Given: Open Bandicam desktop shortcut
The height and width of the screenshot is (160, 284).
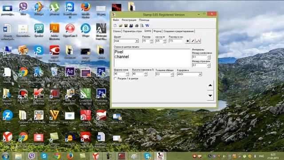Looking at the screenshot, I should coord(23,95).
